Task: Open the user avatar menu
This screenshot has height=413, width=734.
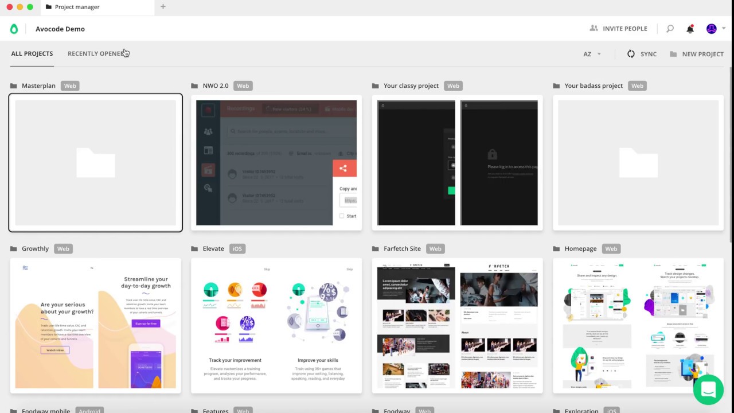Action: tap(712, 29)
